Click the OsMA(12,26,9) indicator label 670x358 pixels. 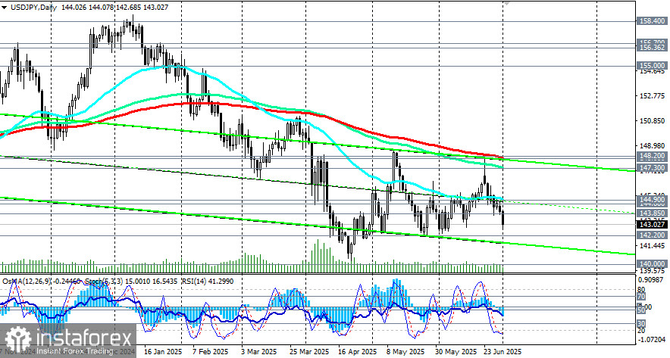coord(27,282)
